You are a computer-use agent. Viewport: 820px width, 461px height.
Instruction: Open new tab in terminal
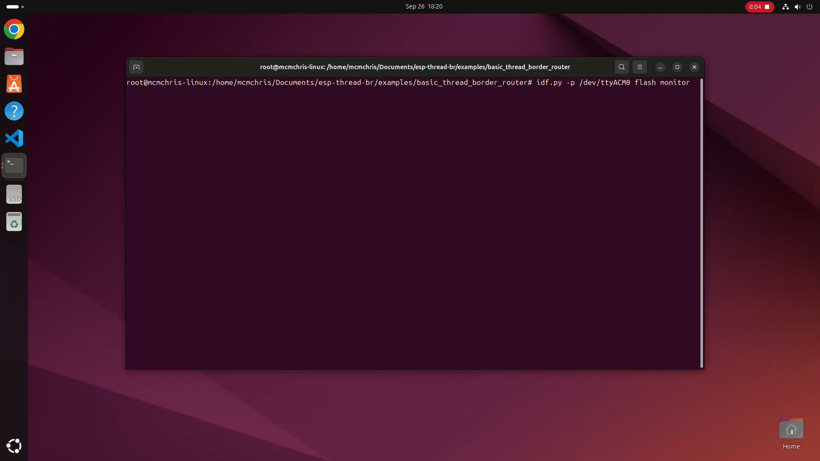[136, 67]
